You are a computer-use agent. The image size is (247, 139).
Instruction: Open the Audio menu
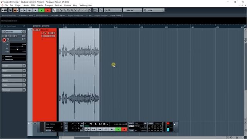pos(26,5)
